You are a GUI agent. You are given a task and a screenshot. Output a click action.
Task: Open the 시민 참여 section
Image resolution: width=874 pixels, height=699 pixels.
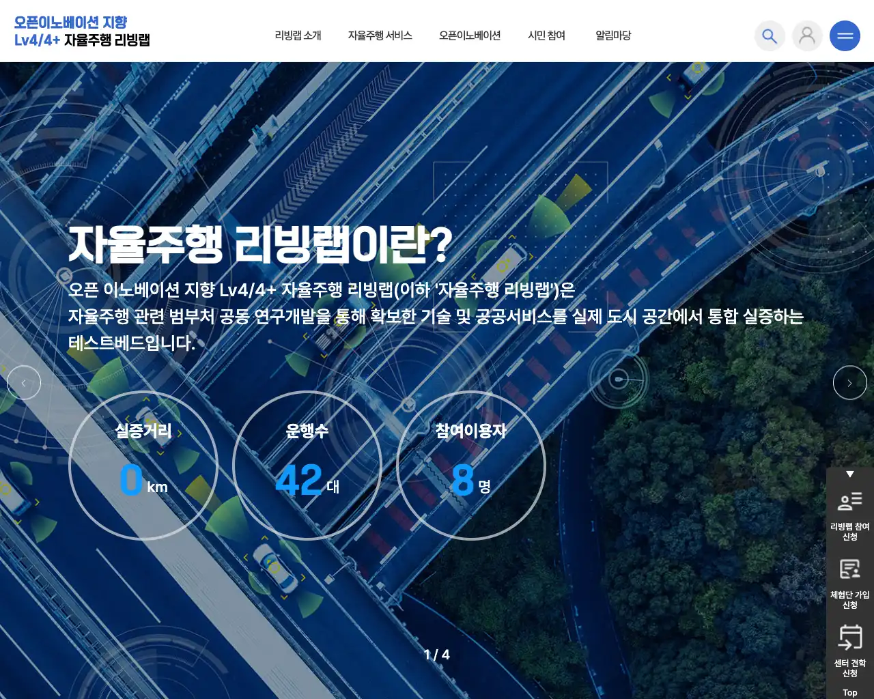pos(546,35)
